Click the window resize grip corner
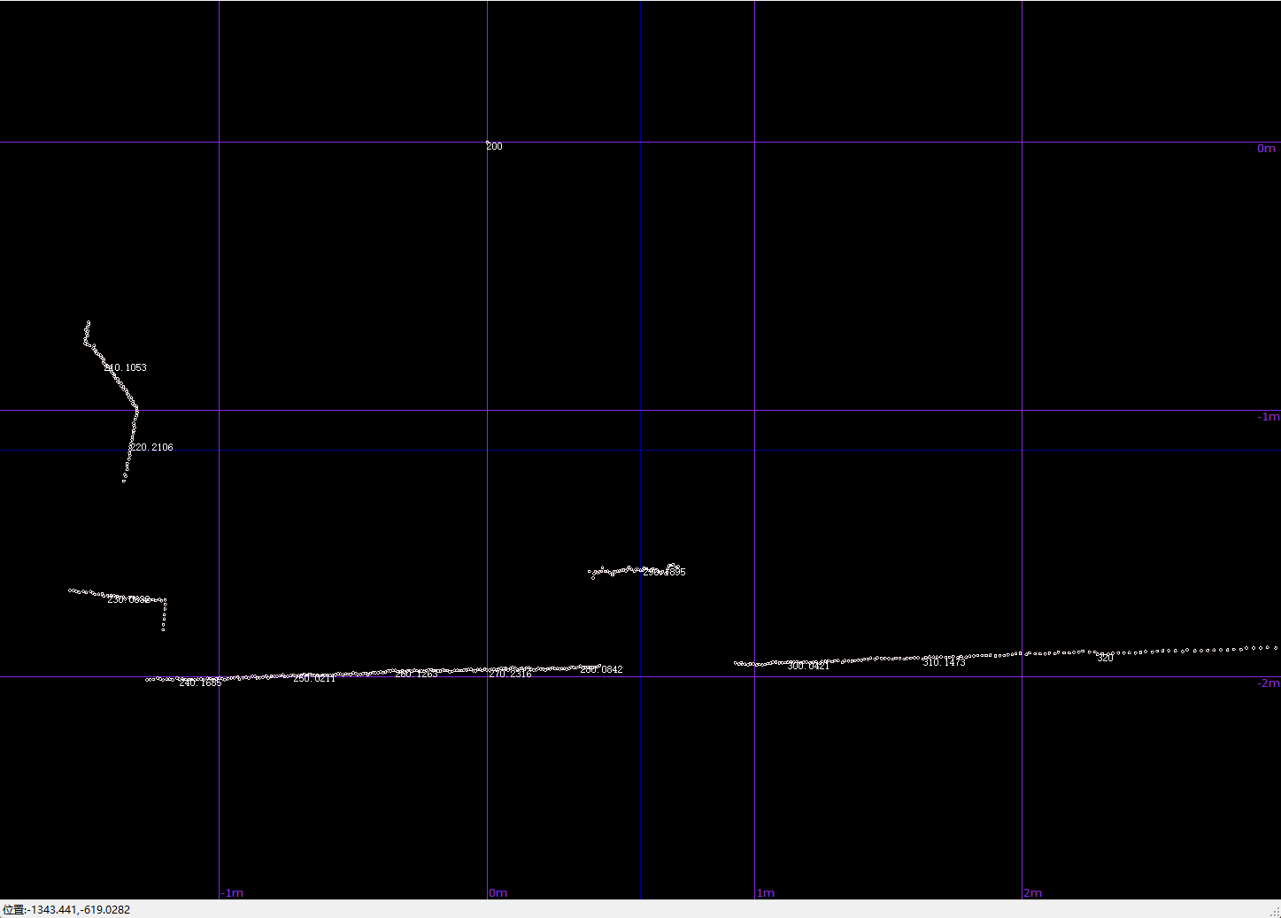Screen dimensions: 1281x918 click(1274, 911)
